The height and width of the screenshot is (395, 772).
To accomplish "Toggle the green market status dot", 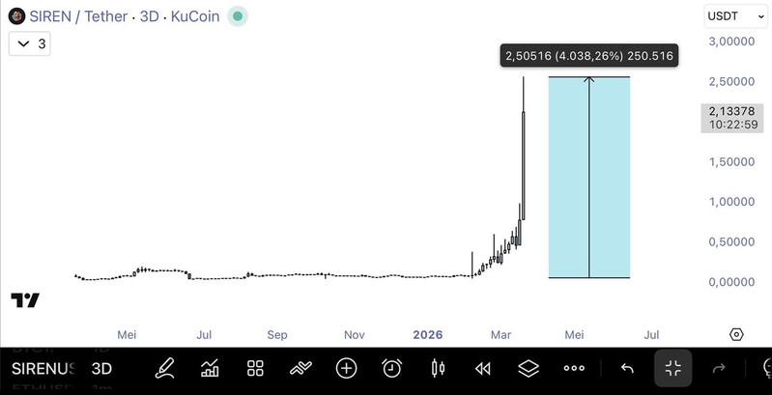I will [x=239, y=16].
